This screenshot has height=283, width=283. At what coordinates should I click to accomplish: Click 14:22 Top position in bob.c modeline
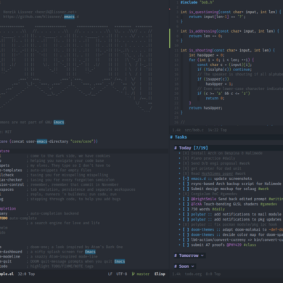point(217,130)
